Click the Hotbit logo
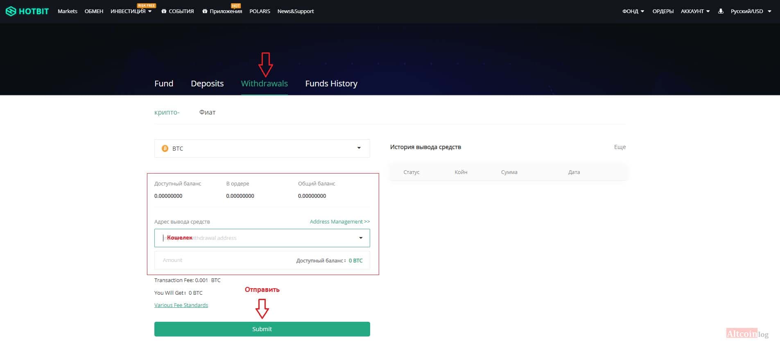This screenshot has width=780, height=350. point(27,11)
